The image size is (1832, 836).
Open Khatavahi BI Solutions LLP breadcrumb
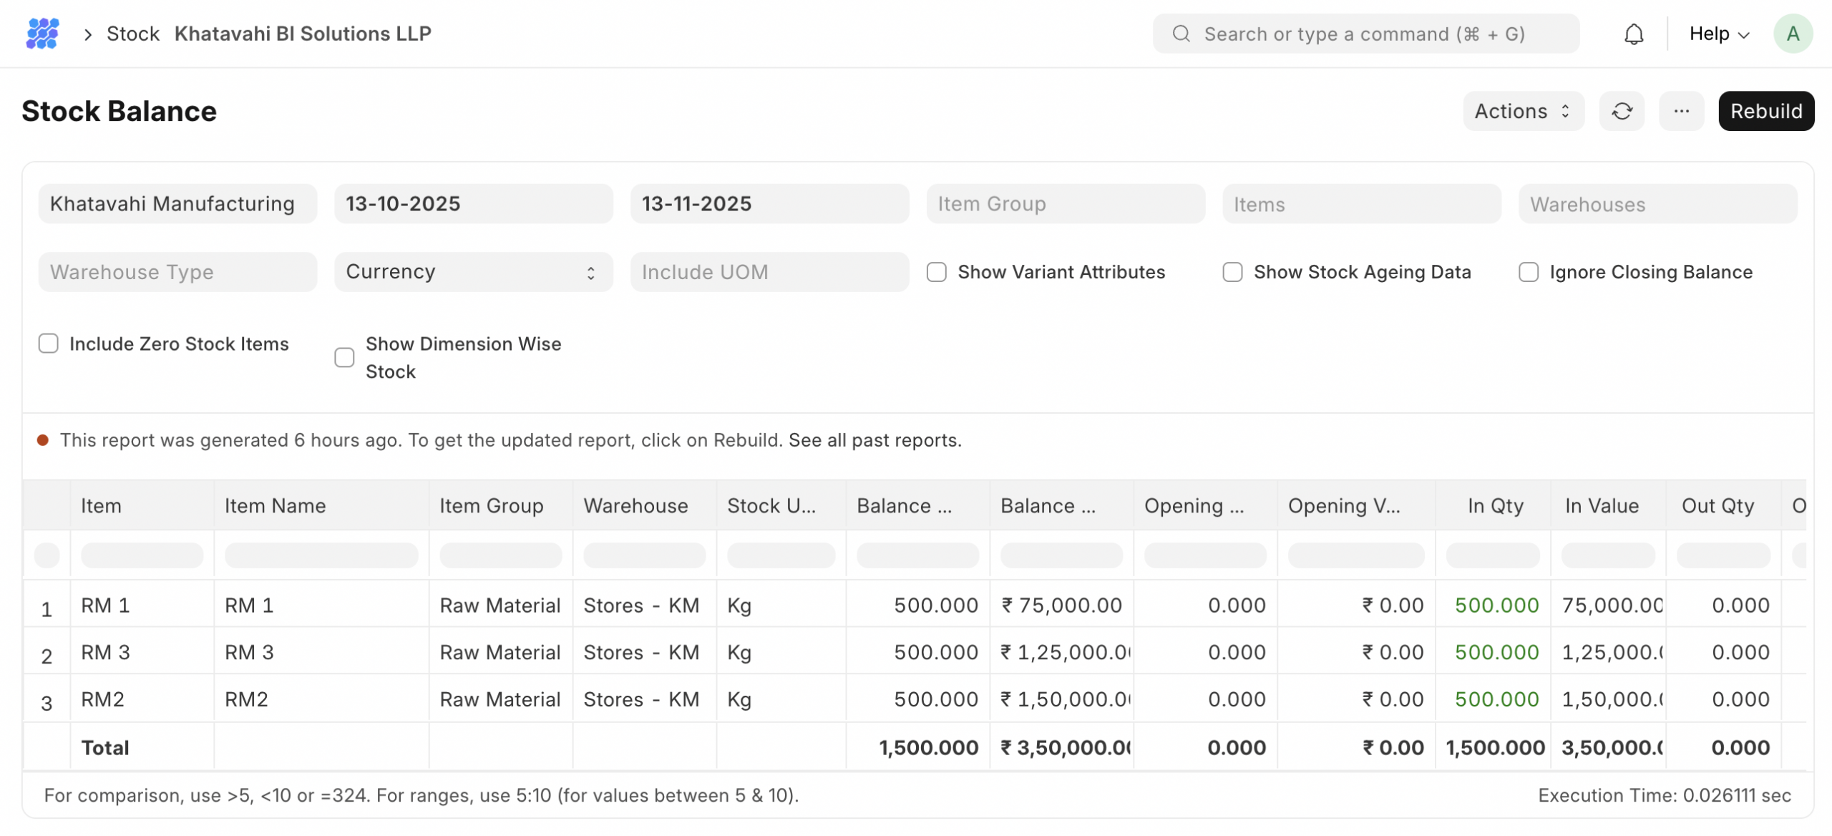click(303, 34)
